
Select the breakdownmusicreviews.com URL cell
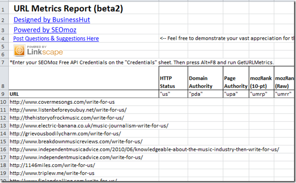coord(84,141)
